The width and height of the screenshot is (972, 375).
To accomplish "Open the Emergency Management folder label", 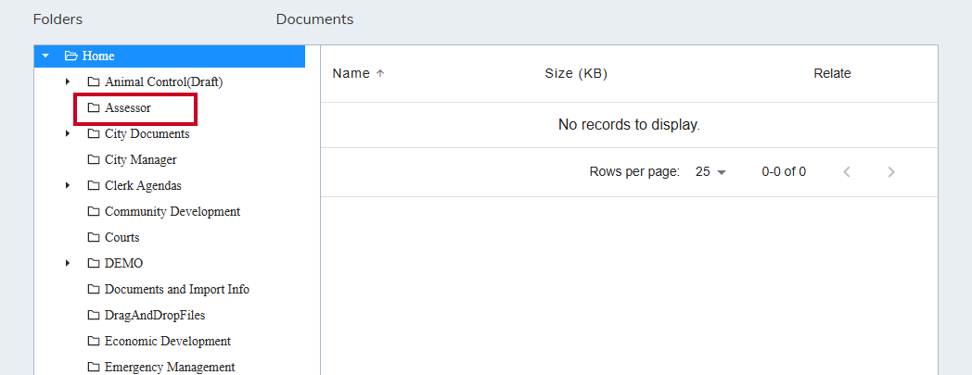I will coord(170,368).
